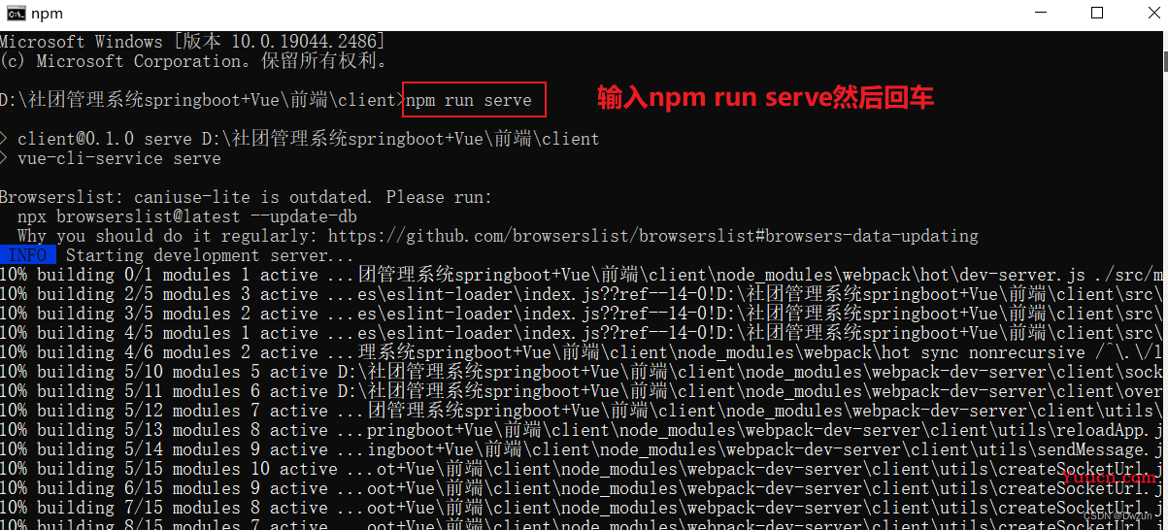Click the "npx browserslist@latest --update-db" line
This screenshot has width=1168, height=530.
(x=188, y=216)
